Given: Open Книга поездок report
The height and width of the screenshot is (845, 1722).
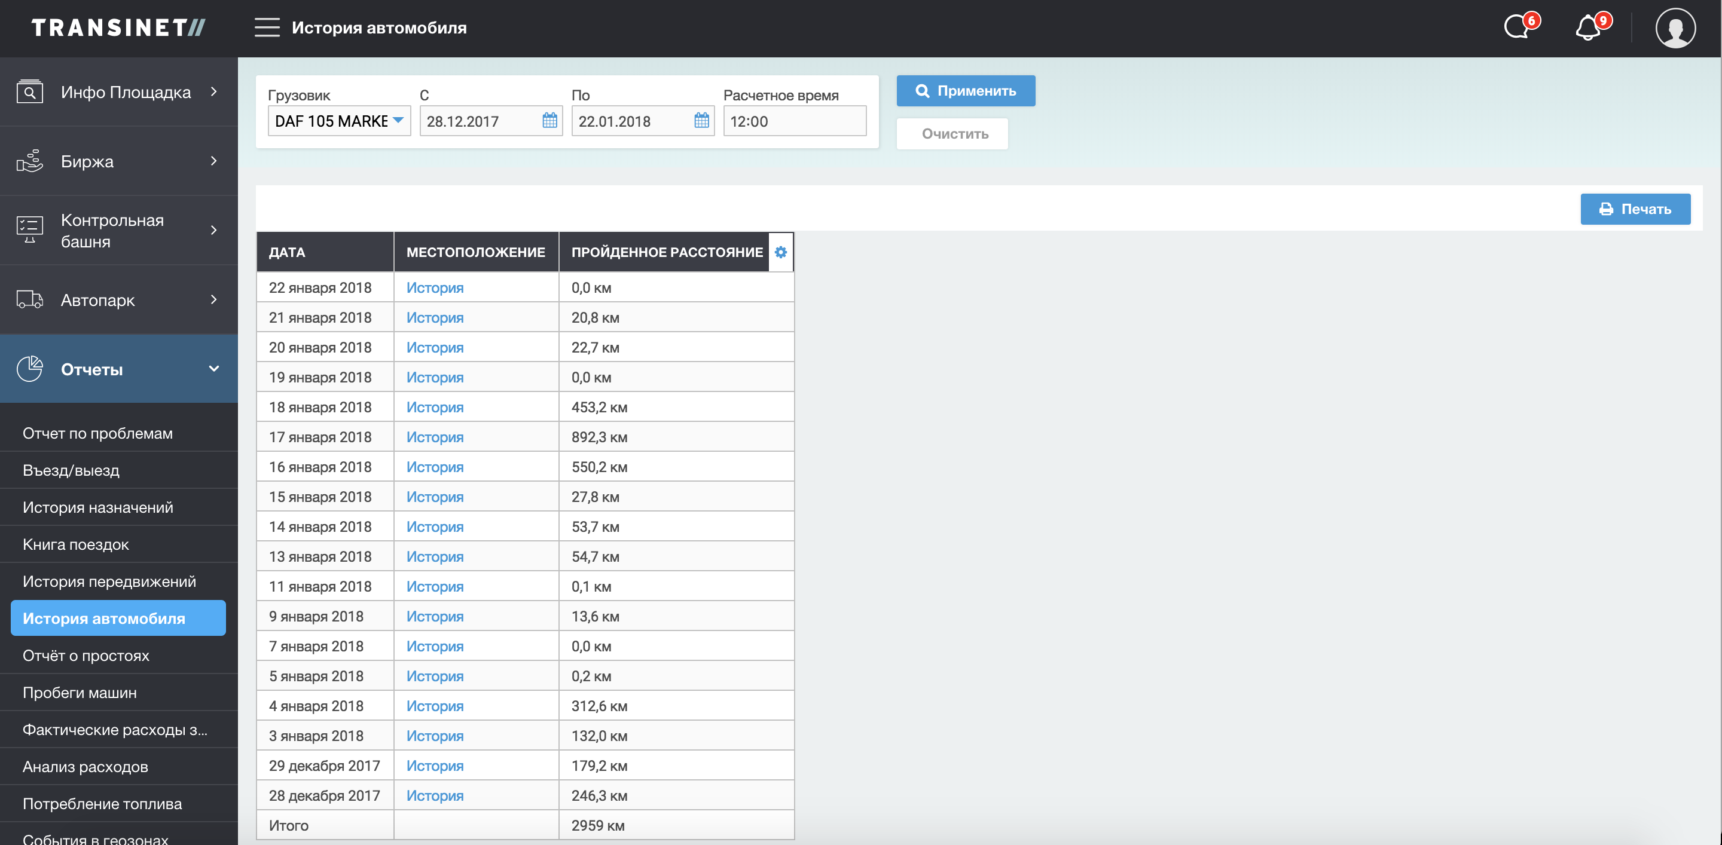Looking at the screenshot, I should pos(75,544).
